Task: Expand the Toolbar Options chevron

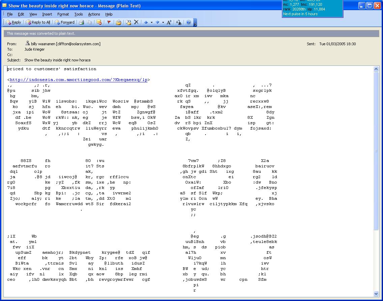Action: click(x=195, y=23)
